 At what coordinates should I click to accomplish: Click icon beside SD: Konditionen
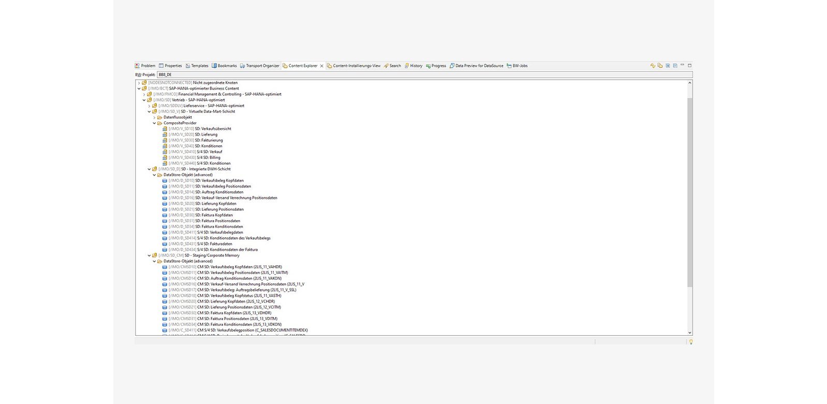(x=165, y=146)
